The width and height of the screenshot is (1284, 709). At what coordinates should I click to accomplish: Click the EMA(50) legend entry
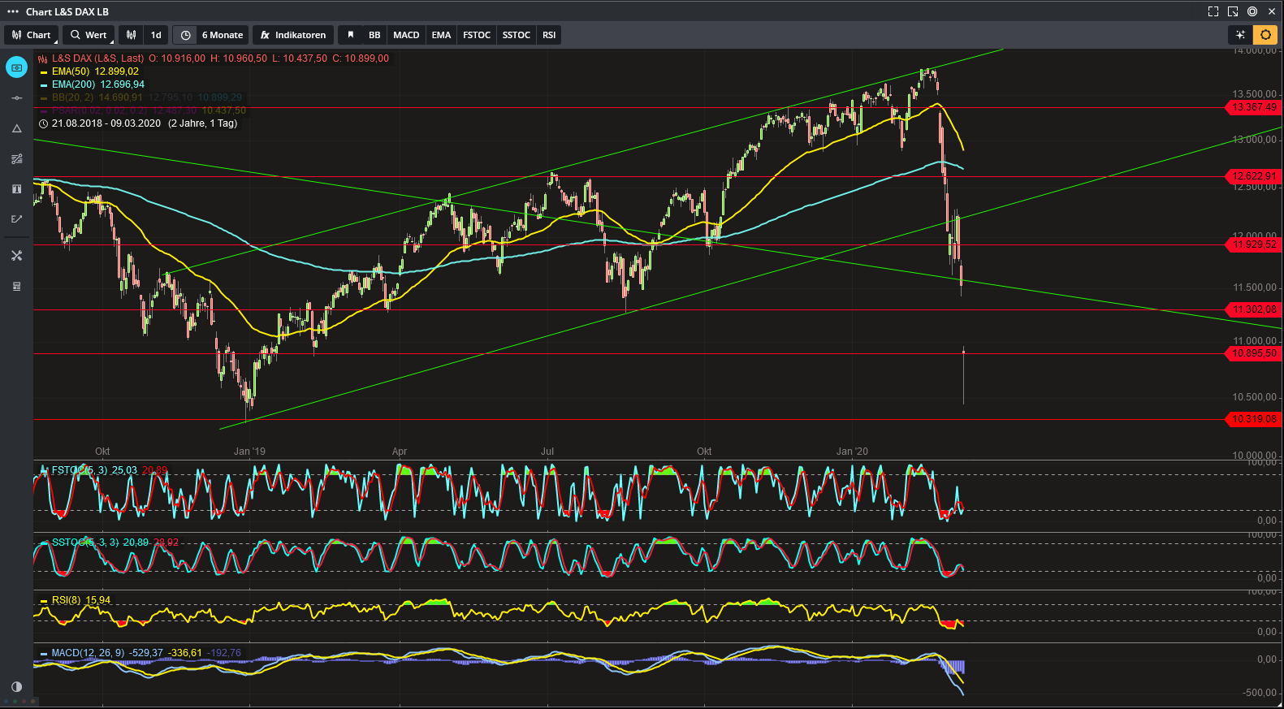(95, 71)
